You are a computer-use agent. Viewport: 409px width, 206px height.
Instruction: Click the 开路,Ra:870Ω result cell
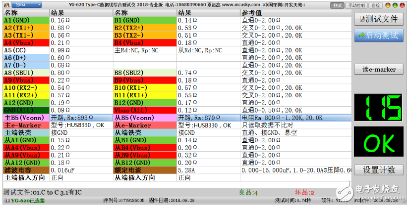[208, 118]
